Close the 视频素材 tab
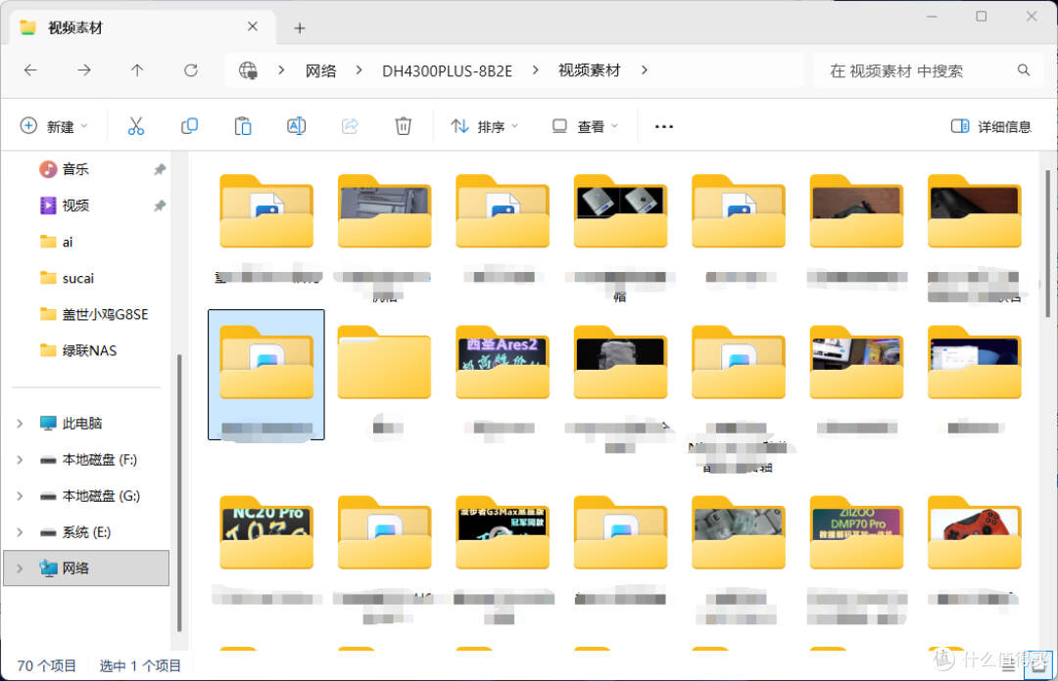Viewport: 1058px width, 681px height. (x=253, y=26)
